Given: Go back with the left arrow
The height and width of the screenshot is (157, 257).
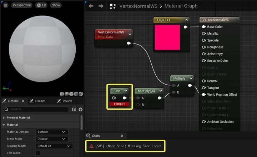Looking at the screenshot, I should coord(91,6).
